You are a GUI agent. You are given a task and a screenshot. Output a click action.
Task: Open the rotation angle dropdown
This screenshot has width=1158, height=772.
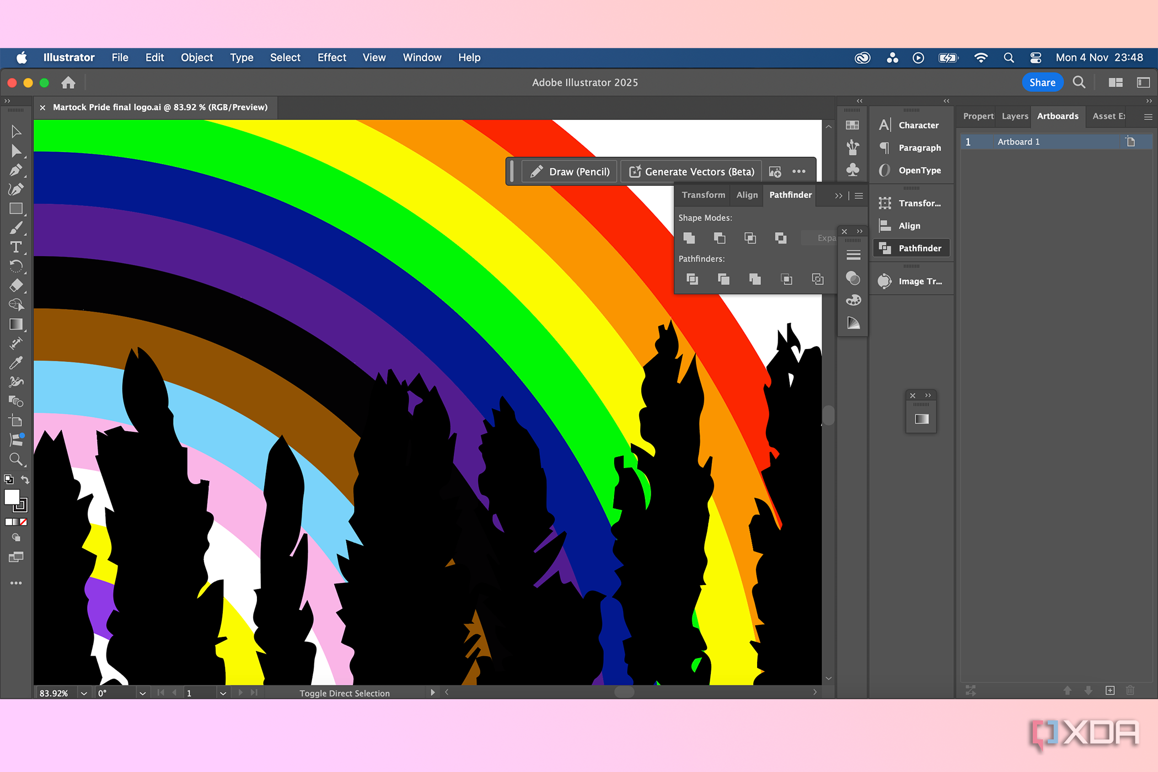click(x=142, y=693)
